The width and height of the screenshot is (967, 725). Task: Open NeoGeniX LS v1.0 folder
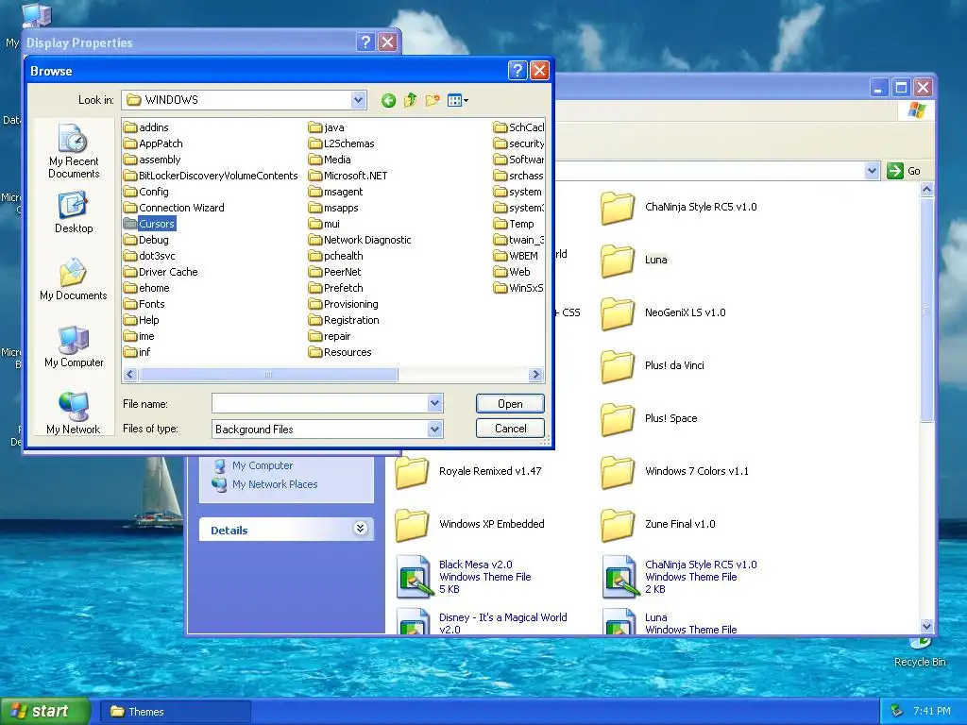(663, 312)
